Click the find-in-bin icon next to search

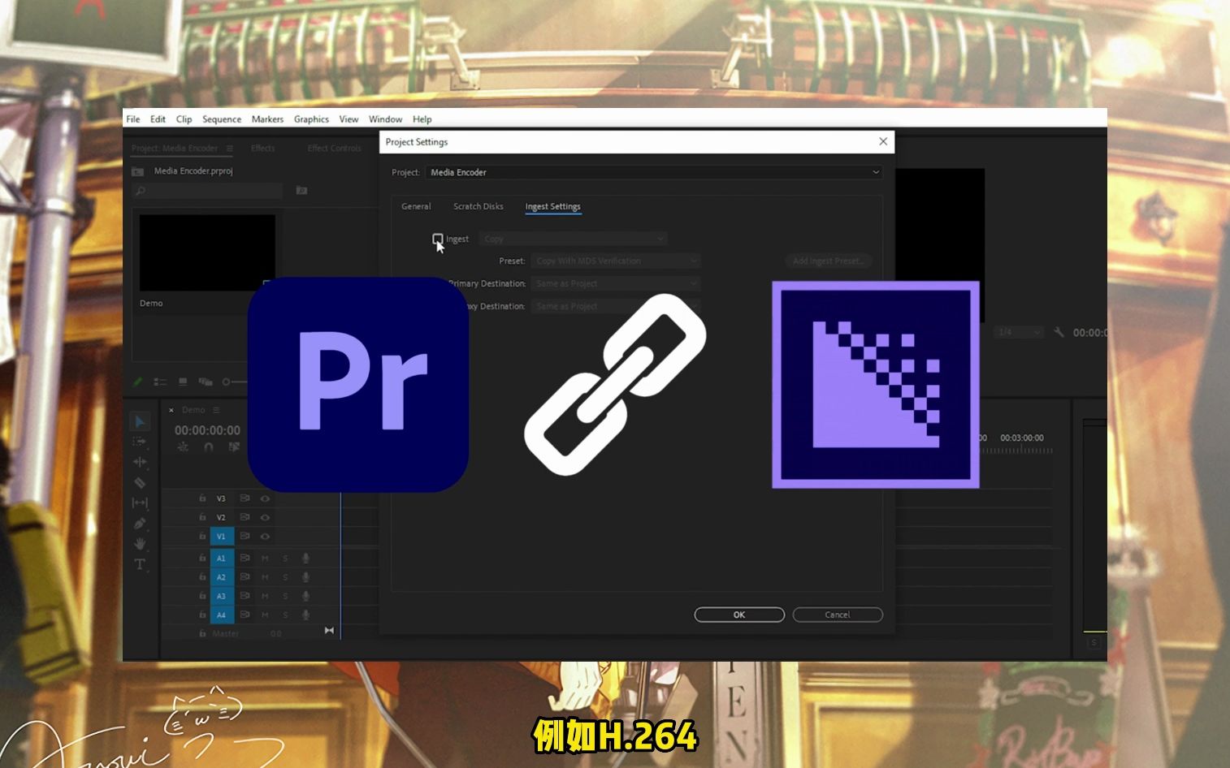(x=301, y=190)
